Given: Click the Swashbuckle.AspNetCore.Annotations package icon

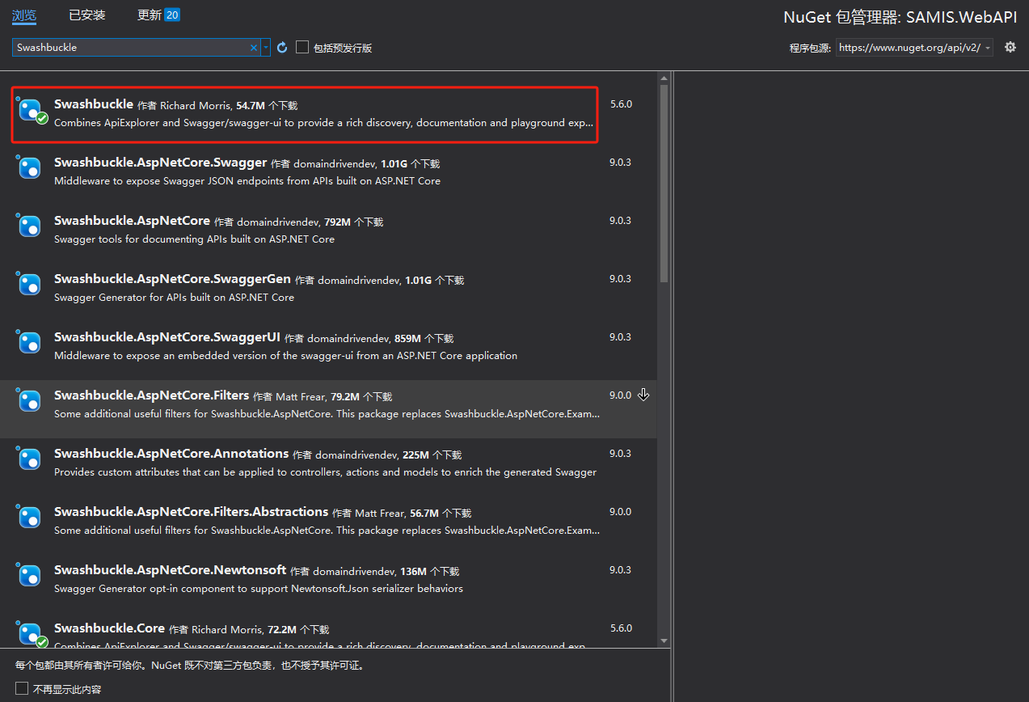Looking at the screenshot, I should pos(30,459).
